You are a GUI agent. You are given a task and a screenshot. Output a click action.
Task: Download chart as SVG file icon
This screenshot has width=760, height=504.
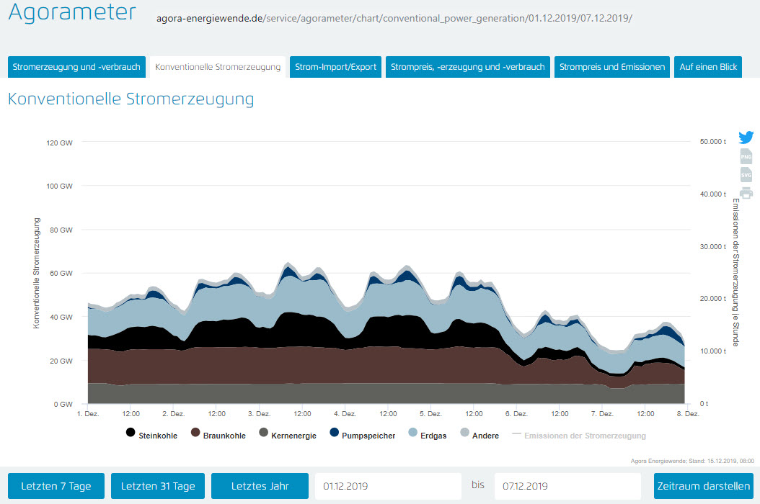(746, 175)
